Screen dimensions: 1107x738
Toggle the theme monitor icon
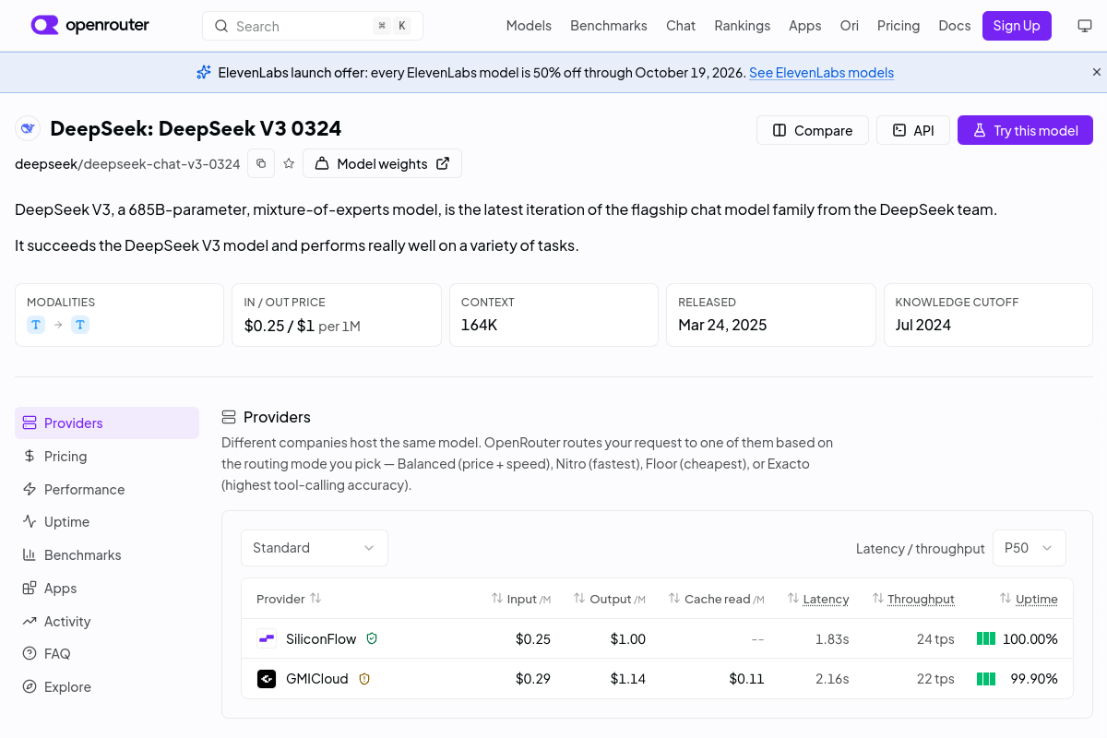pos(1085,26)
